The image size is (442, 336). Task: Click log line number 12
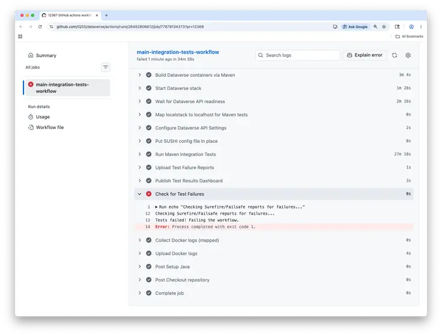point(148,214)
